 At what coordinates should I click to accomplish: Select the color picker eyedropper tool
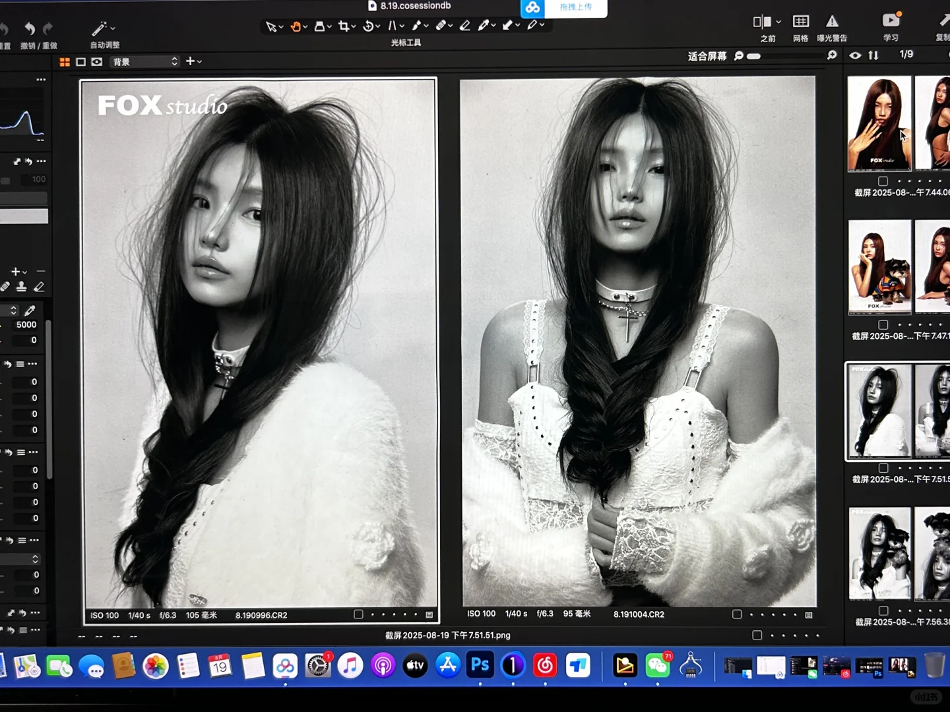[x=484, y=26]
